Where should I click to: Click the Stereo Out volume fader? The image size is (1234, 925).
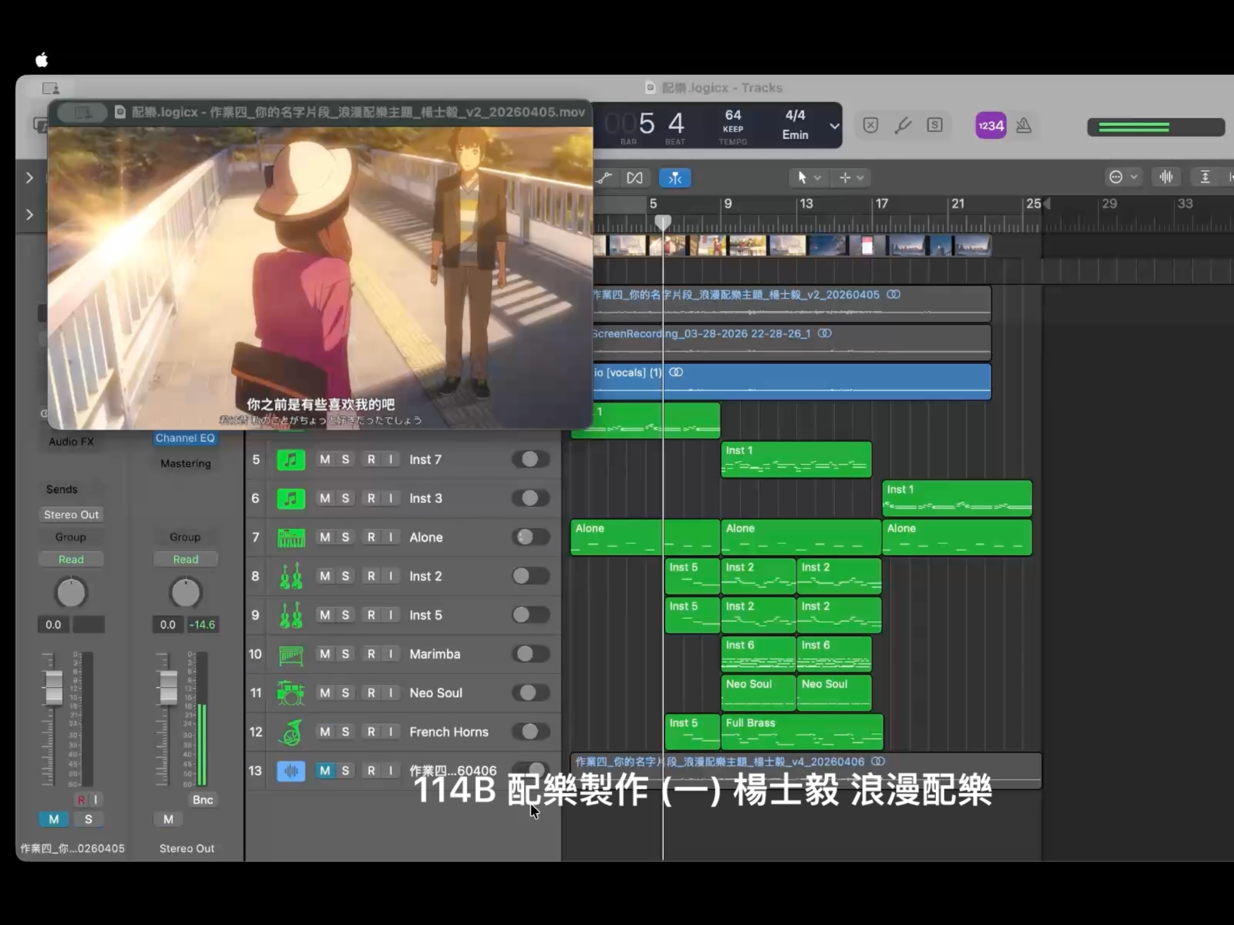[x=169, y=687]
